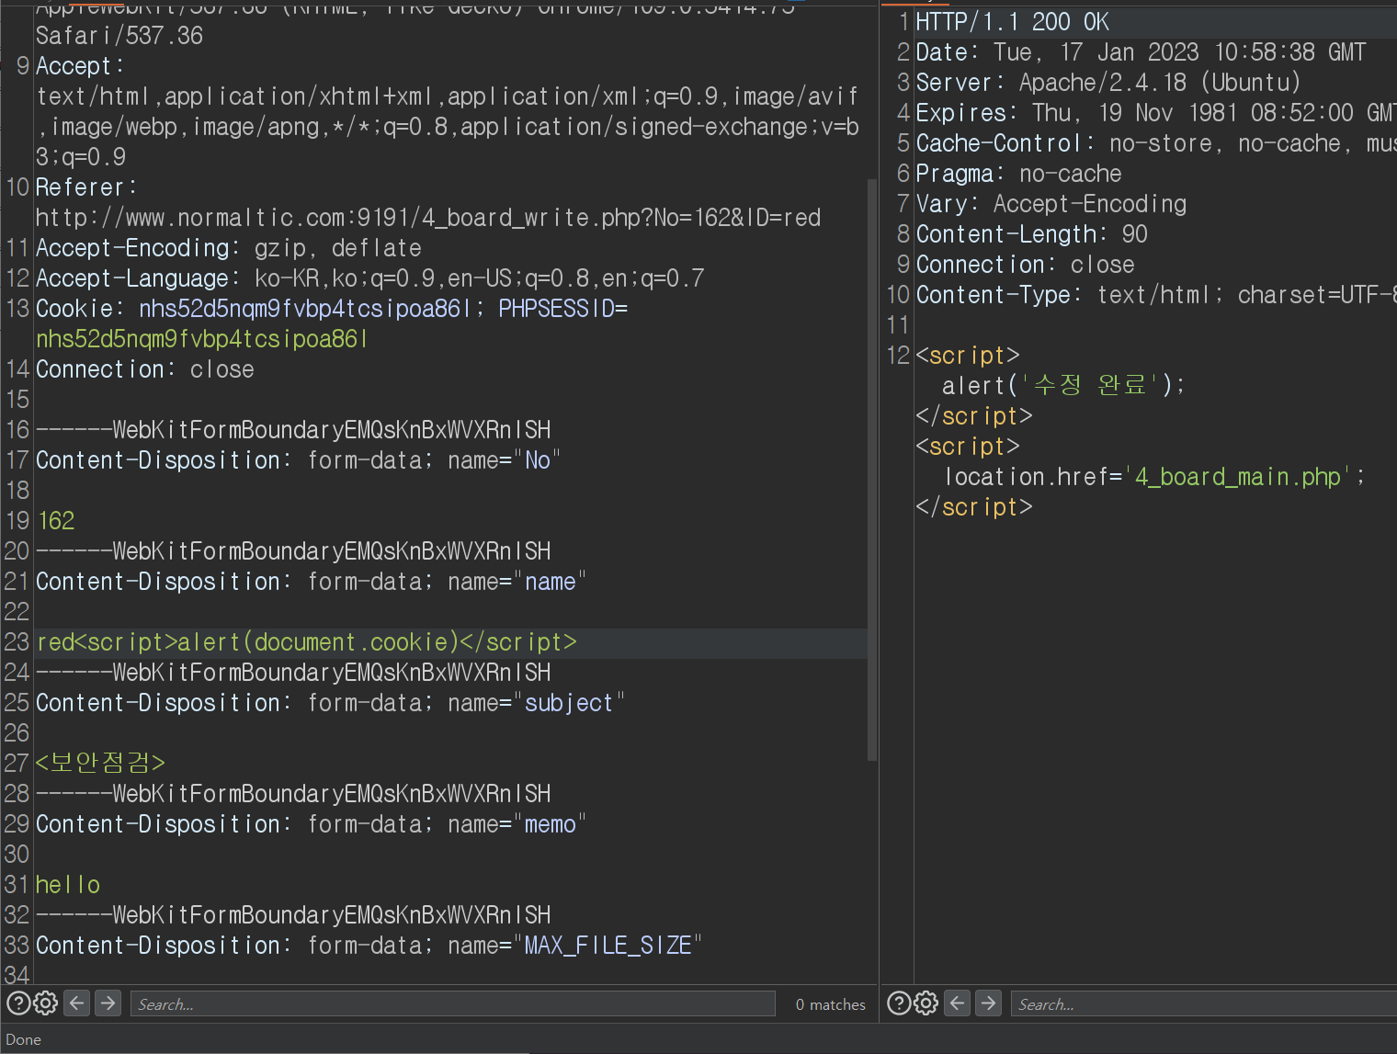Focus the request pane search field
1397x1054 pixels.
tap(453, 1004)
